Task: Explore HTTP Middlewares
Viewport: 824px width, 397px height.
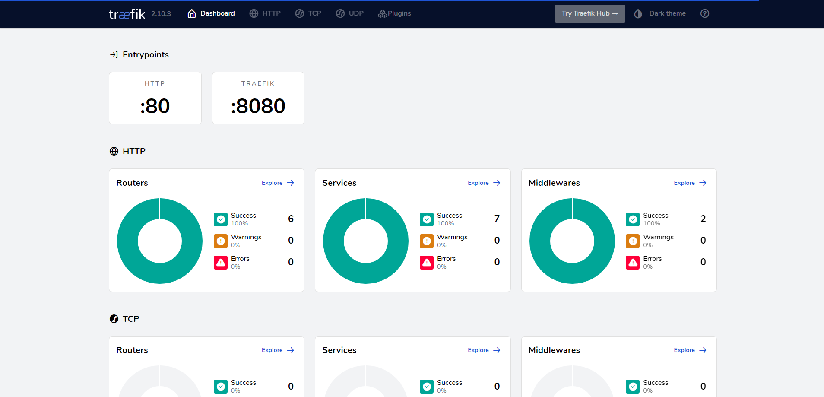Action: [690, 183]
